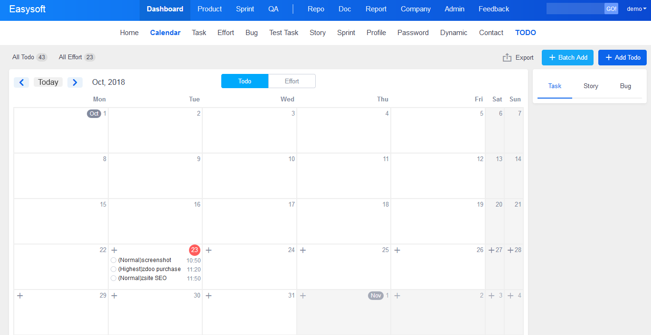Open the Sprint main menu
Screen dimensions: 651x335
pos(245,9)
